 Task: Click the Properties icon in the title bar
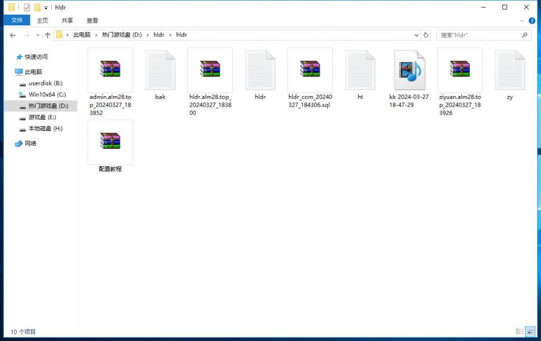click(x=27, y=7)
